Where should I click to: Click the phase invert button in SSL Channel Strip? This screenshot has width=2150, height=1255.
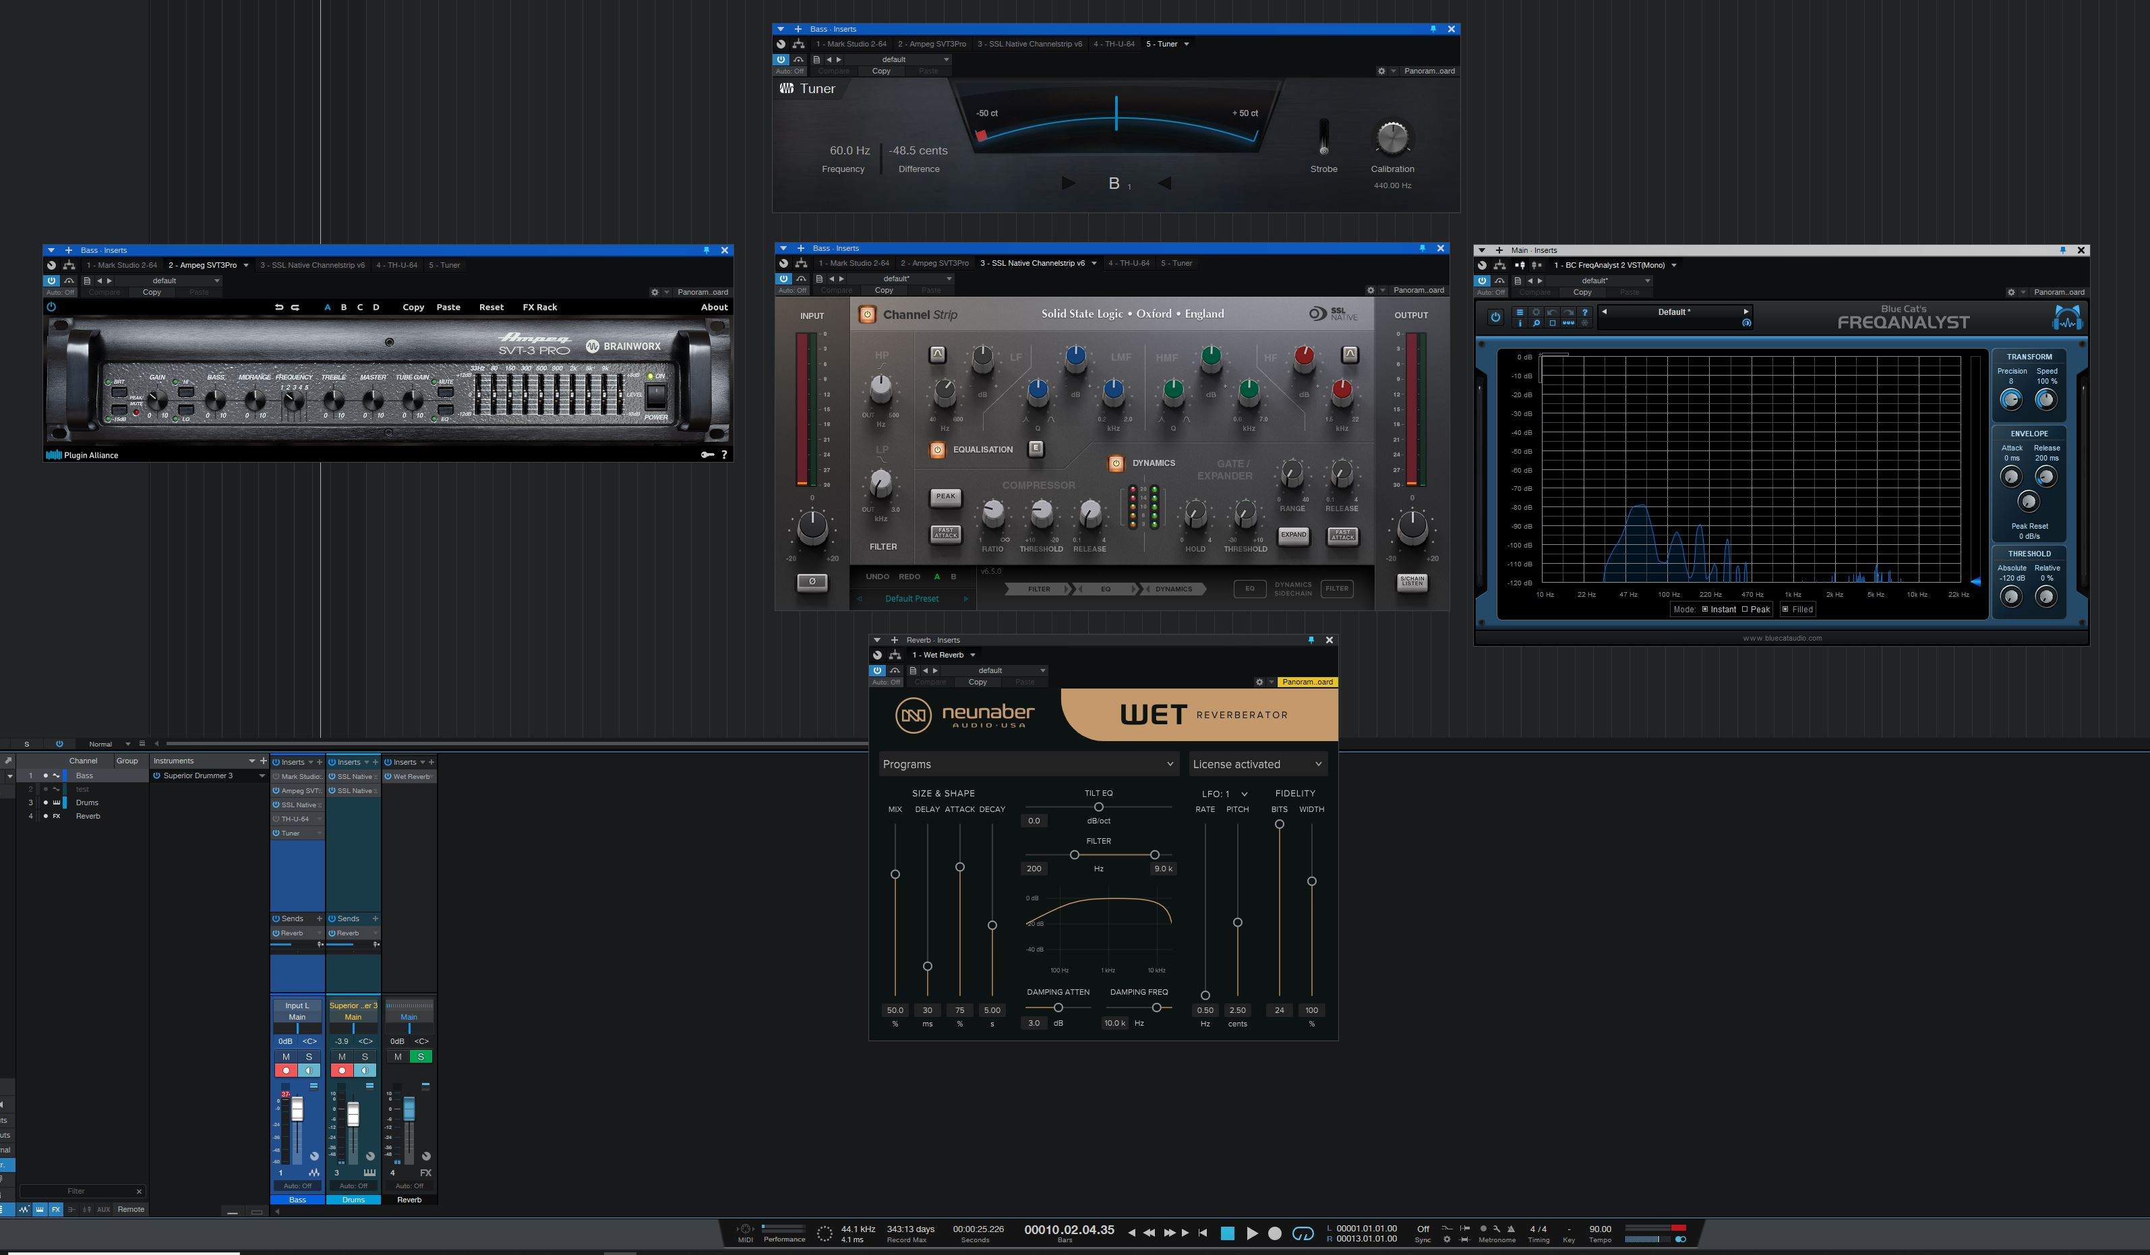(811, 581)
